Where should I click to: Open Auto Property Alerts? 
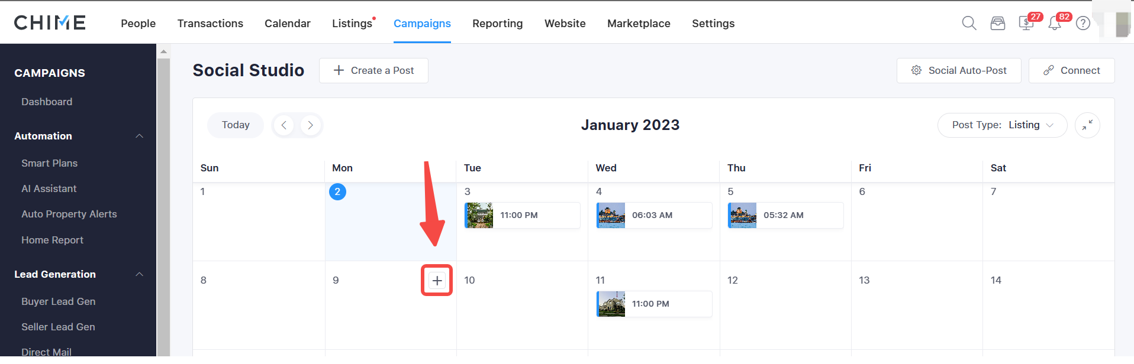69,214
